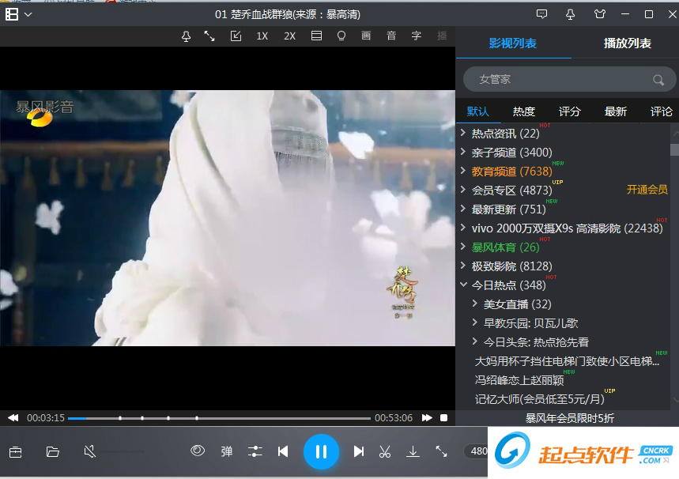Expand 教育频道 (7638) category
This screenshot has height=479, width=679.
tap(463, 171)
